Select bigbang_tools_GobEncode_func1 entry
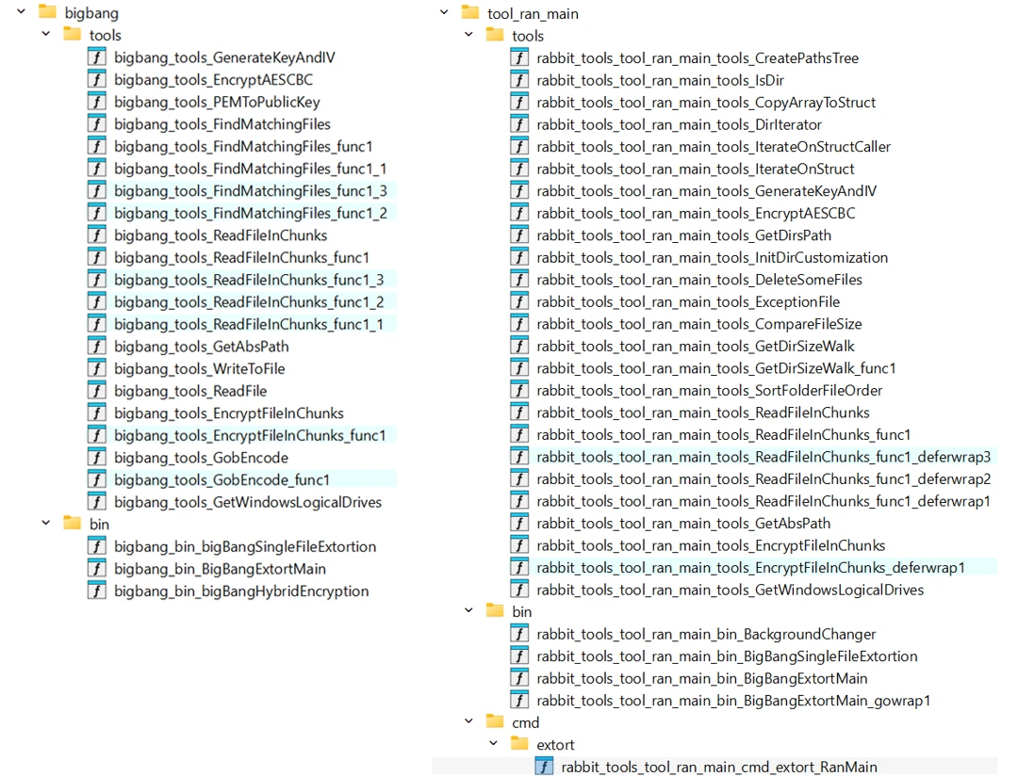 pos(222,480)
